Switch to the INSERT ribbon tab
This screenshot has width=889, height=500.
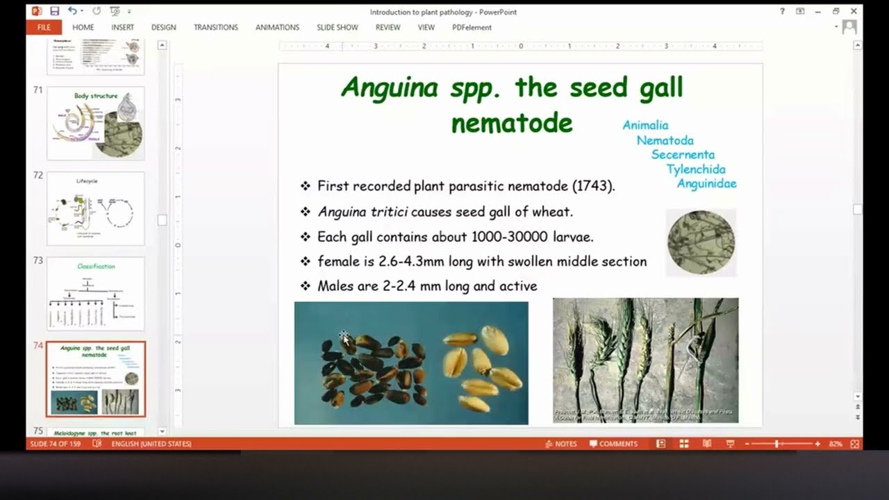point(123,27)
